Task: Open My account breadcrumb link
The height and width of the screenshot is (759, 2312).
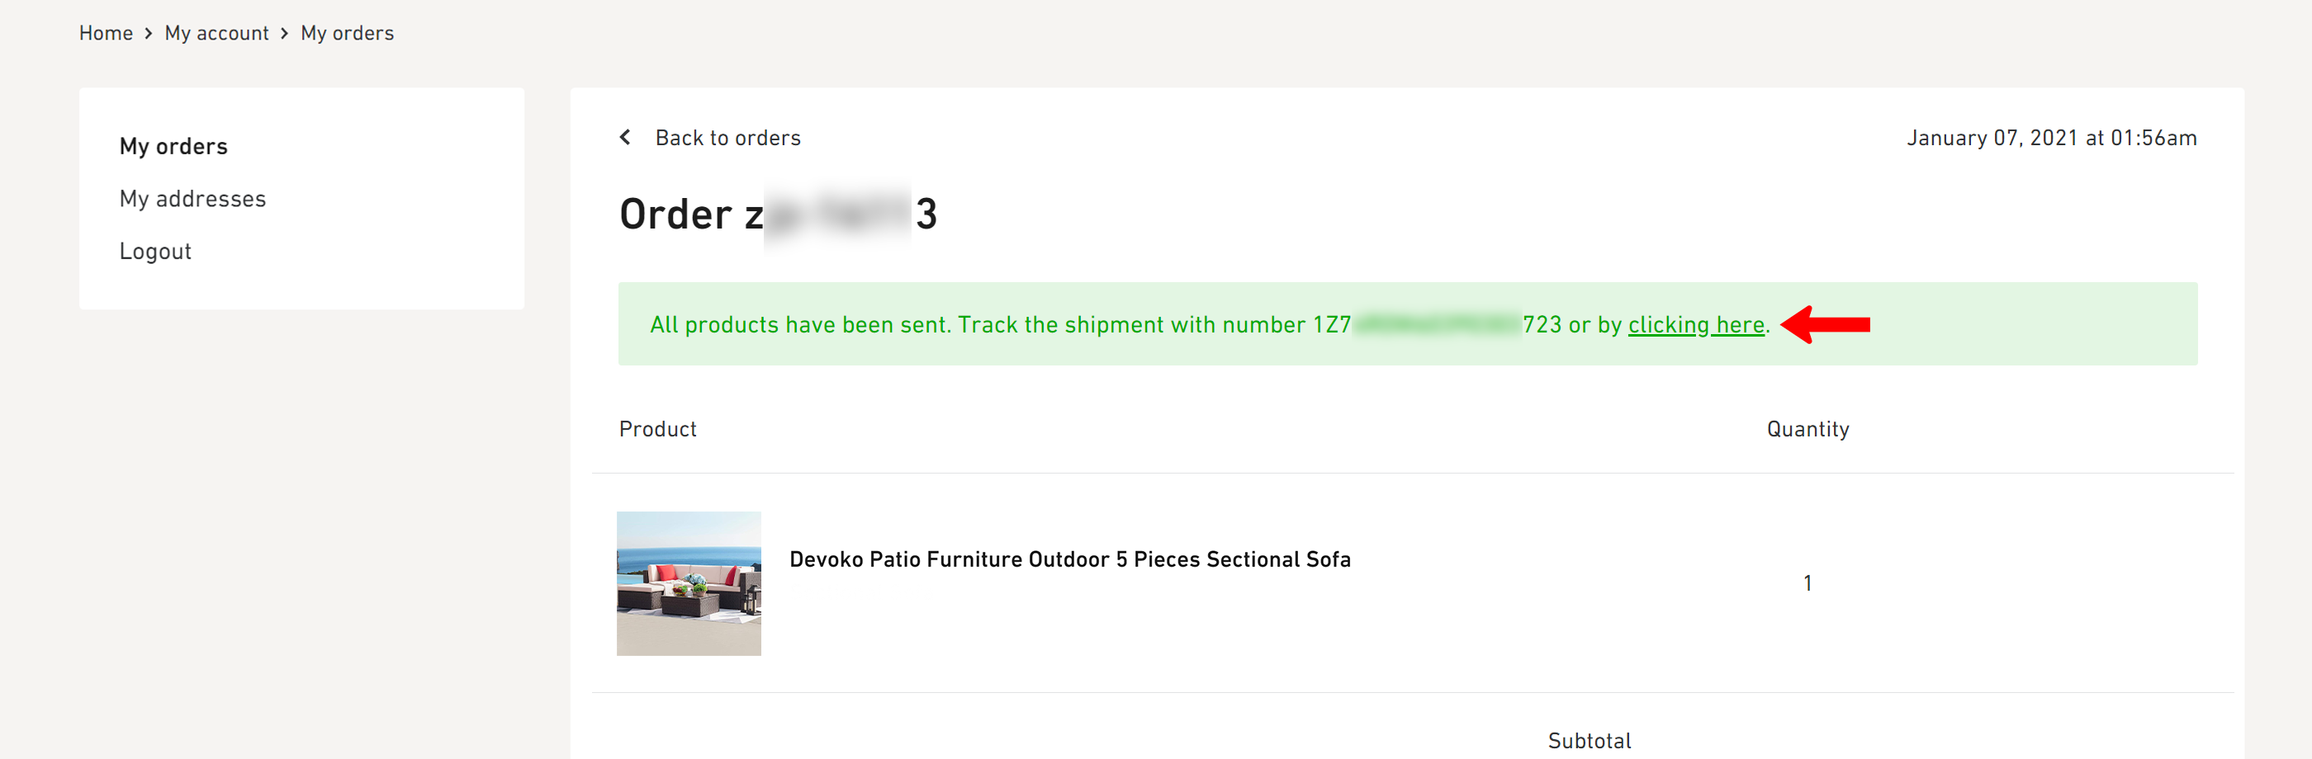Action: (216, 33)
